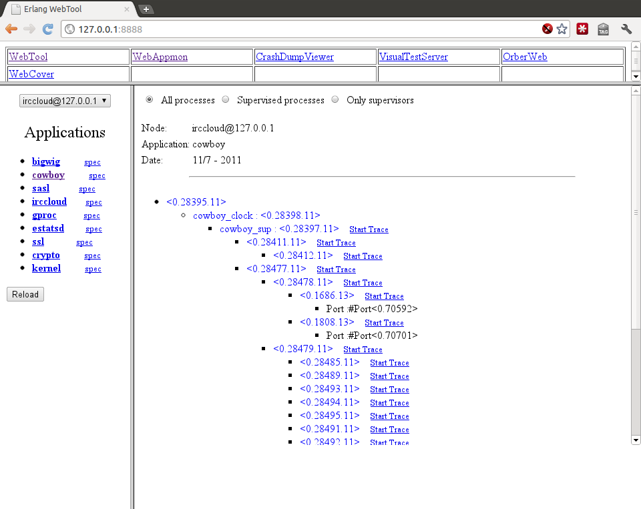Image resolution: width=641 pixels, height=509 pixels.
Task: Open a new tab with plus button
Action: 146,9
